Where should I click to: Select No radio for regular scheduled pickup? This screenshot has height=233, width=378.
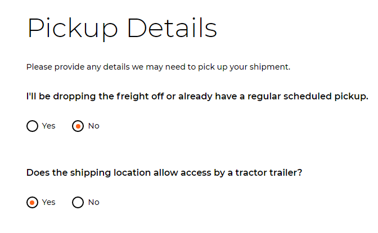click(x=78, y=126)
